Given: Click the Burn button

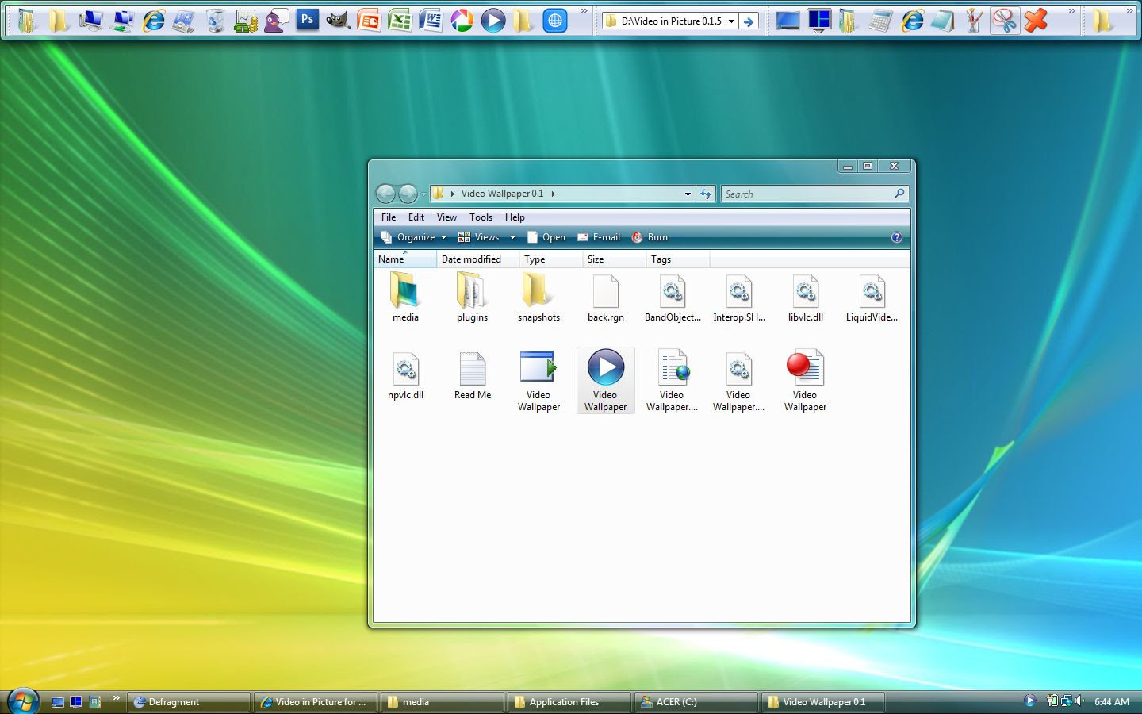Looking at the screenshot, I should point(650,237).
